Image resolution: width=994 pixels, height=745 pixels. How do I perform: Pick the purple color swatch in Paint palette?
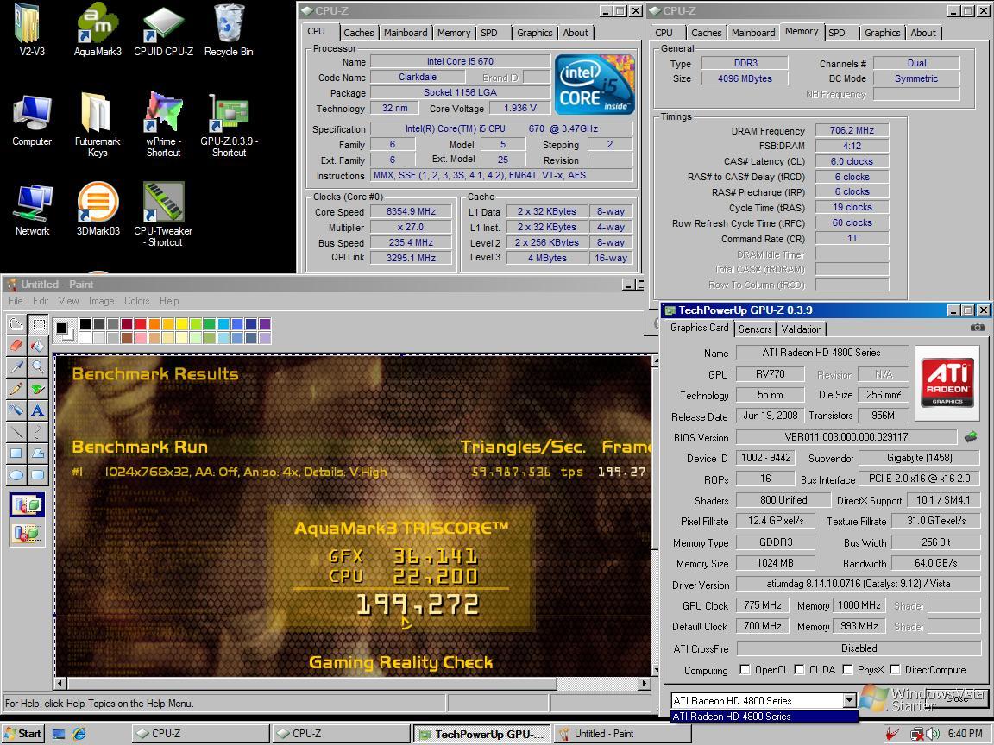coord(265,324)
